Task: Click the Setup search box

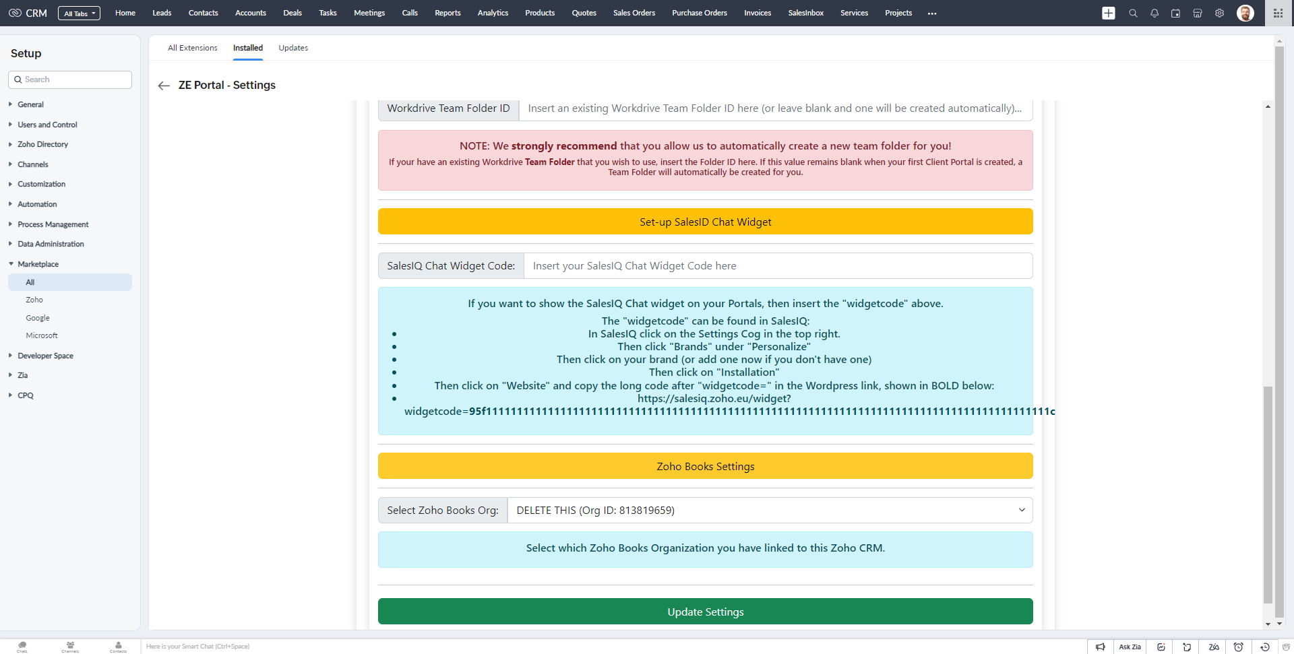Action: [x=70, y=79]
